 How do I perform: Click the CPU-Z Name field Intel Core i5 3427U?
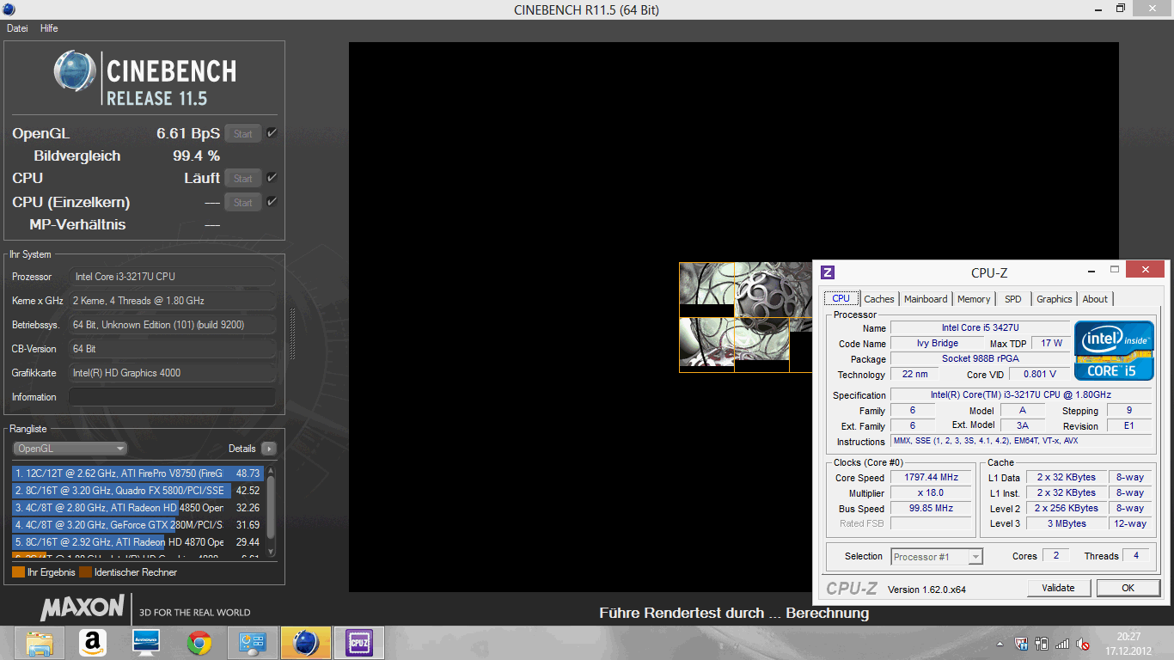(x=980, y=328)
